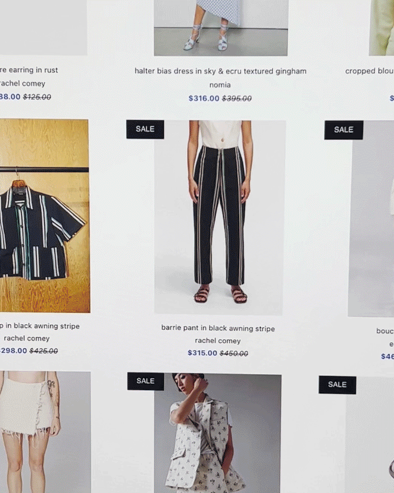
Task: Open the striped awning shirt on hanger image
Action: [44, 215]
